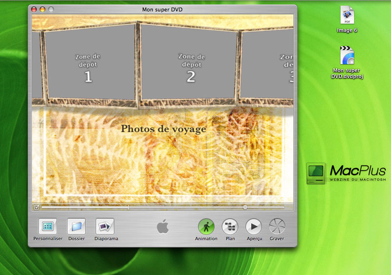Click the Graver burn button
The image size is (391, 275).
pos(277,227)
